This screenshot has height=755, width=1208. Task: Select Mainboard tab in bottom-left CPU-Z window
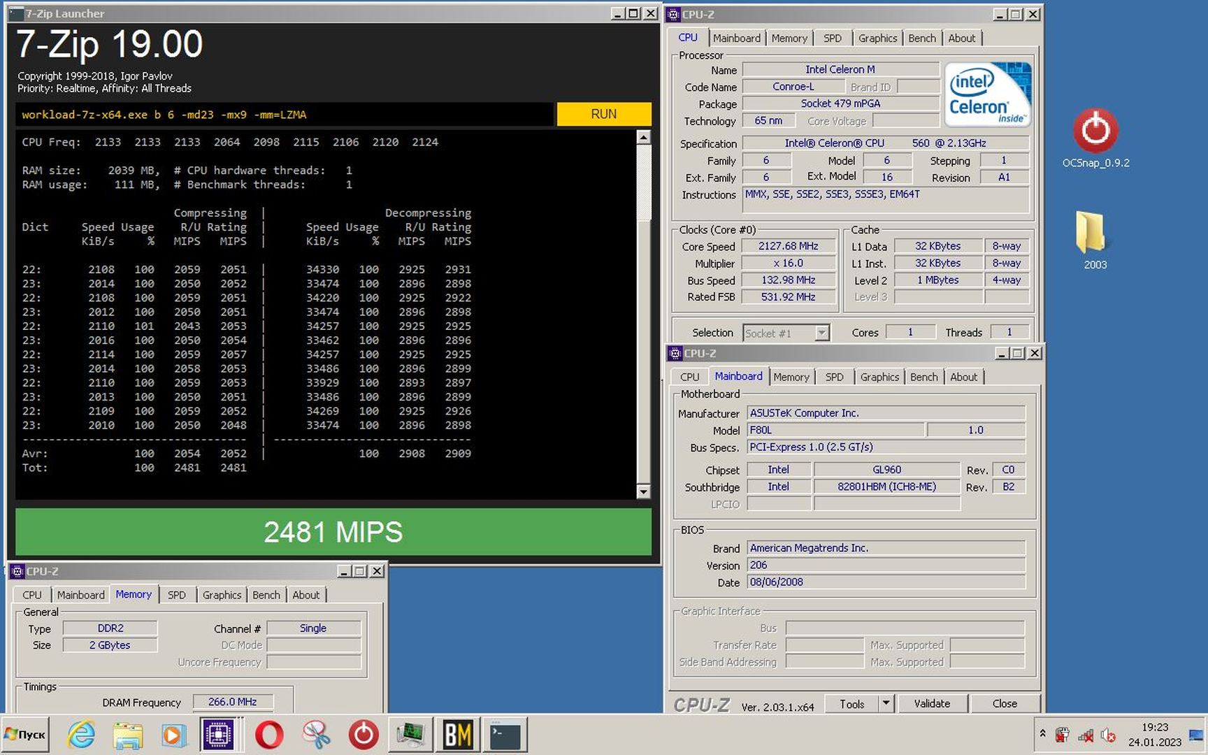[81, 595]
